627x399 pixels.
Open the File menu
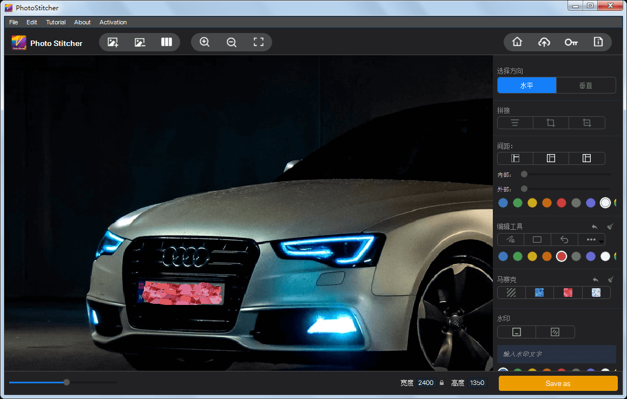[14, 22]
